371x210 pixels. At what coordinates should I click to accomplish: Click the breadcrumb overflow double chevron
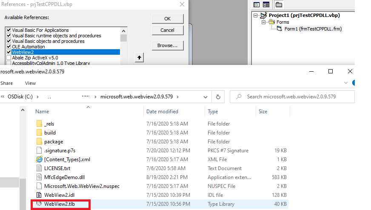[x=3, y=97]
